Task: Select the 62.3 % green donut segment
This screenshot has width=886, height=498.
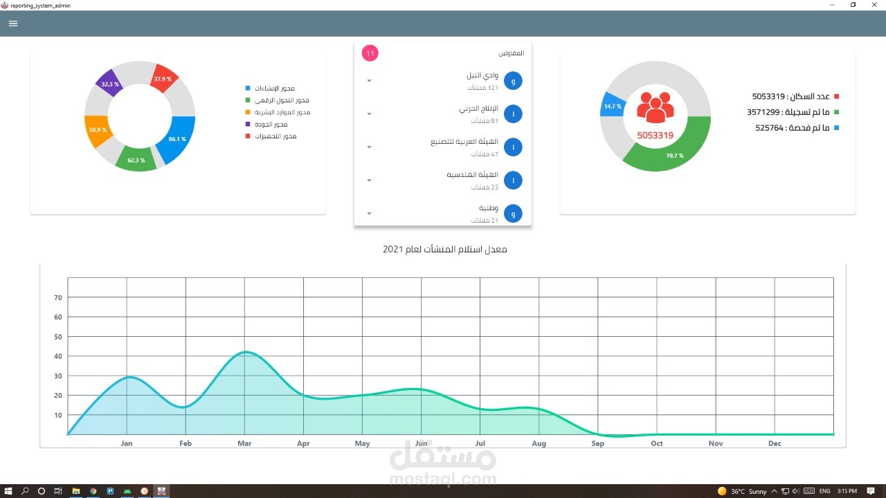Action: (136, 160)
